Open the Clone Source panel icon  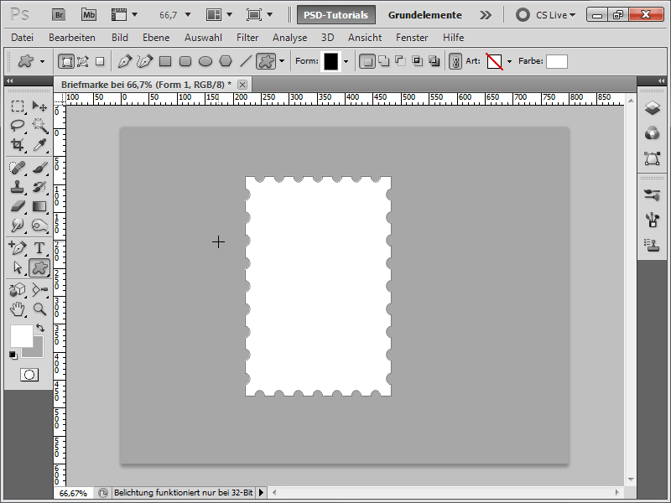pyautogui.click(x=653, y=245)
